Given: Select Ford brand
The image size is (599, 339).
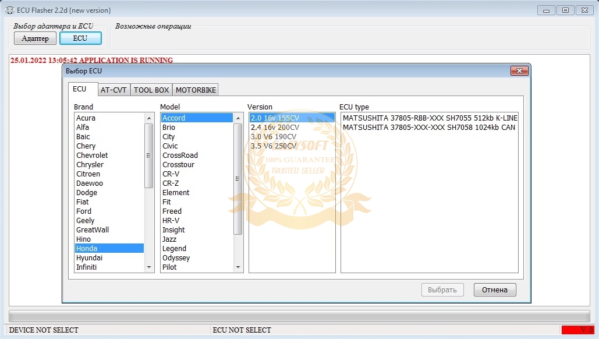Looking at the screenshot, I should pyautogui.click(x=109, y=211).
